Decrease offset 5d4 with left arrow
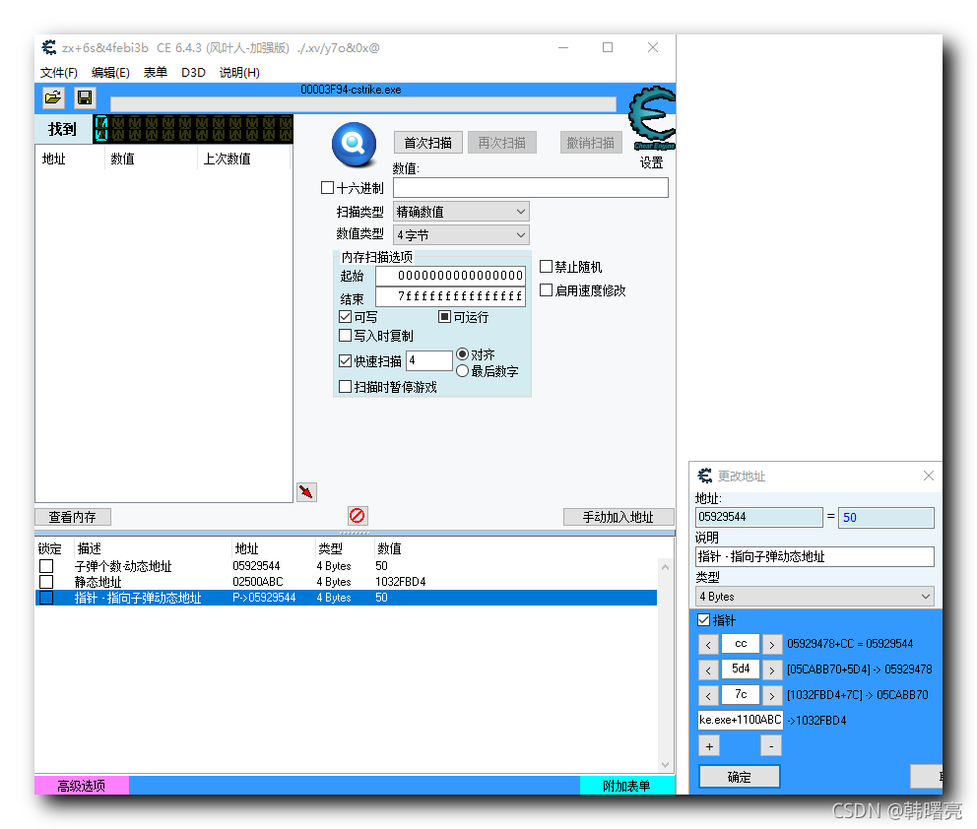The height and width of the screenshot is (829, 977). (708, 670)
